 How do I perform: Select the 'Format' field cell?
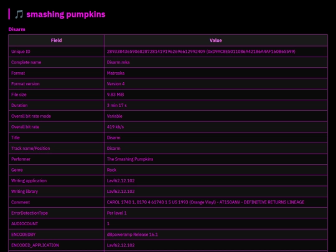[57, 73]
